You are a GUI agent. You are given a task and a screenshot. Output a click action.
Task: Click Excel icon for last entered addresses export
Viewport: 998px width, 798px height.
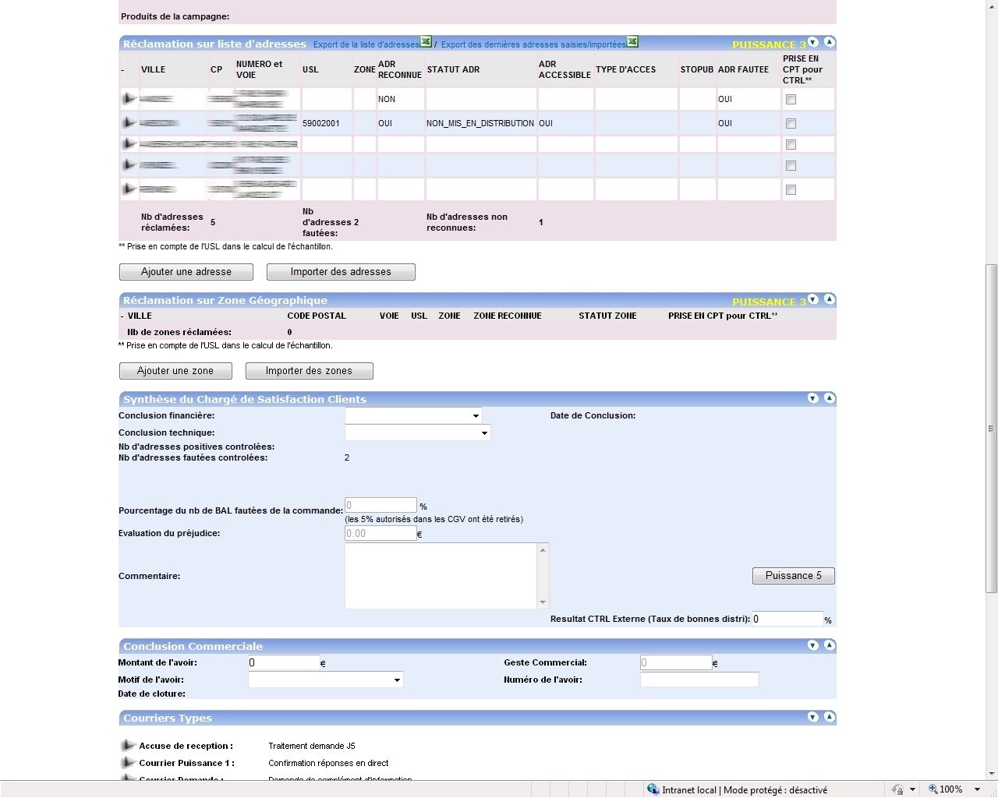point(632,42)
